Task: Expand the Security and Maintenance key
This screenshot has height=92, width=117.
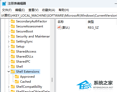Action: pos(9,36)
